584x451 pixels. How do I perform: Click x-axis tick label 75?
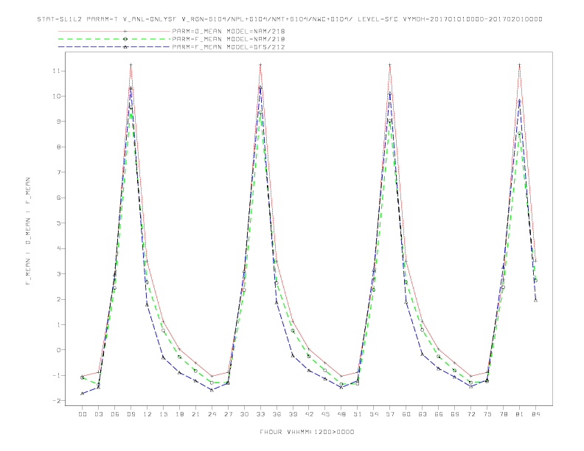click(x=487, y=414)
